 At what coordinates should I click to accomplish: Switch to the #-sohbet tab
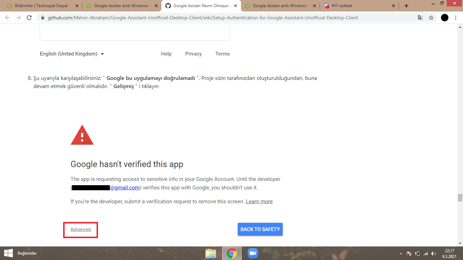[359, 6]
